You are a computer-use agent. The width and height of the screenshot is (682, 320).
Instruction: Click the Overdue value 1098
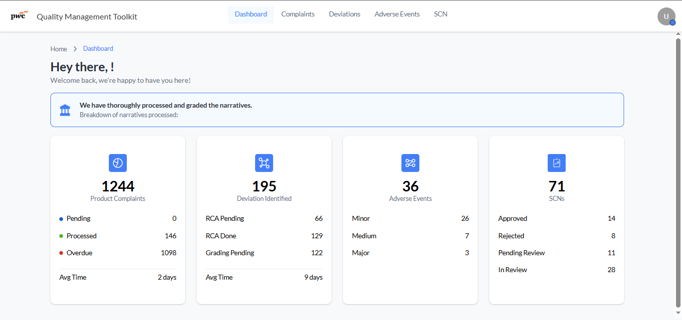tap(169, 253)
